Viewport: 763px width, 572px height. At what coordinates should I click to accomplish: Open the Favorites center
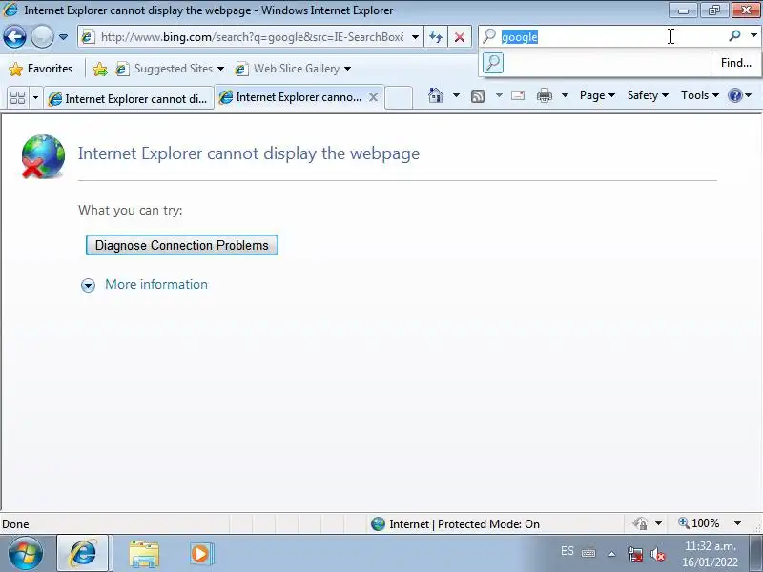(41, 69)
